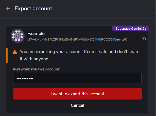This screenshot has width=156, height=116.
Task: Click the masked password dots
Action: pyautogui.click(x=25, y=79)
